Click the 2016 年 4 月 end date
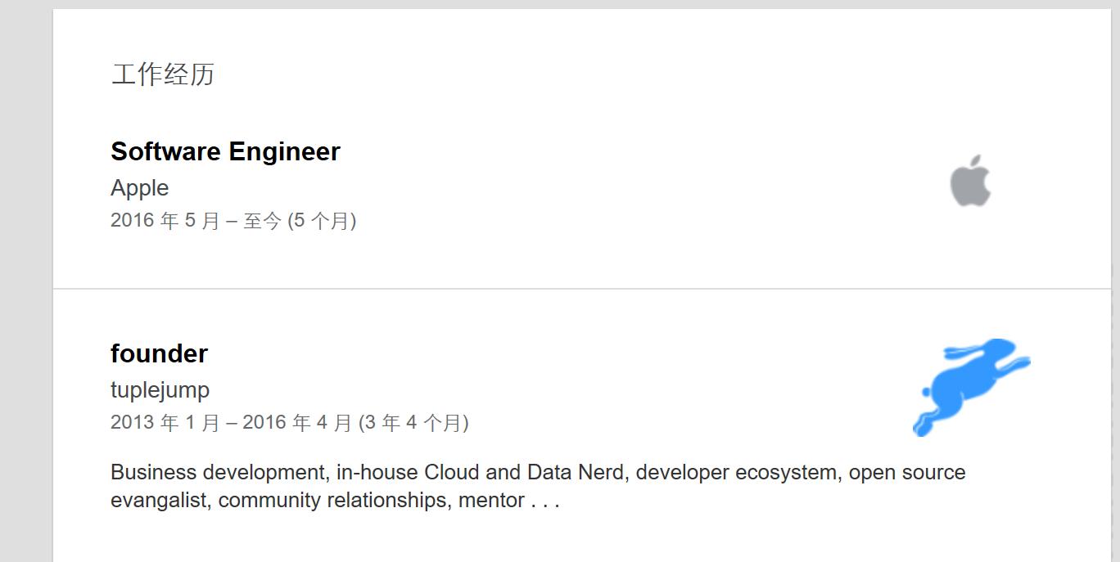Image resolution: width=1120 pixels, height=562 pixels. point(297,423)
